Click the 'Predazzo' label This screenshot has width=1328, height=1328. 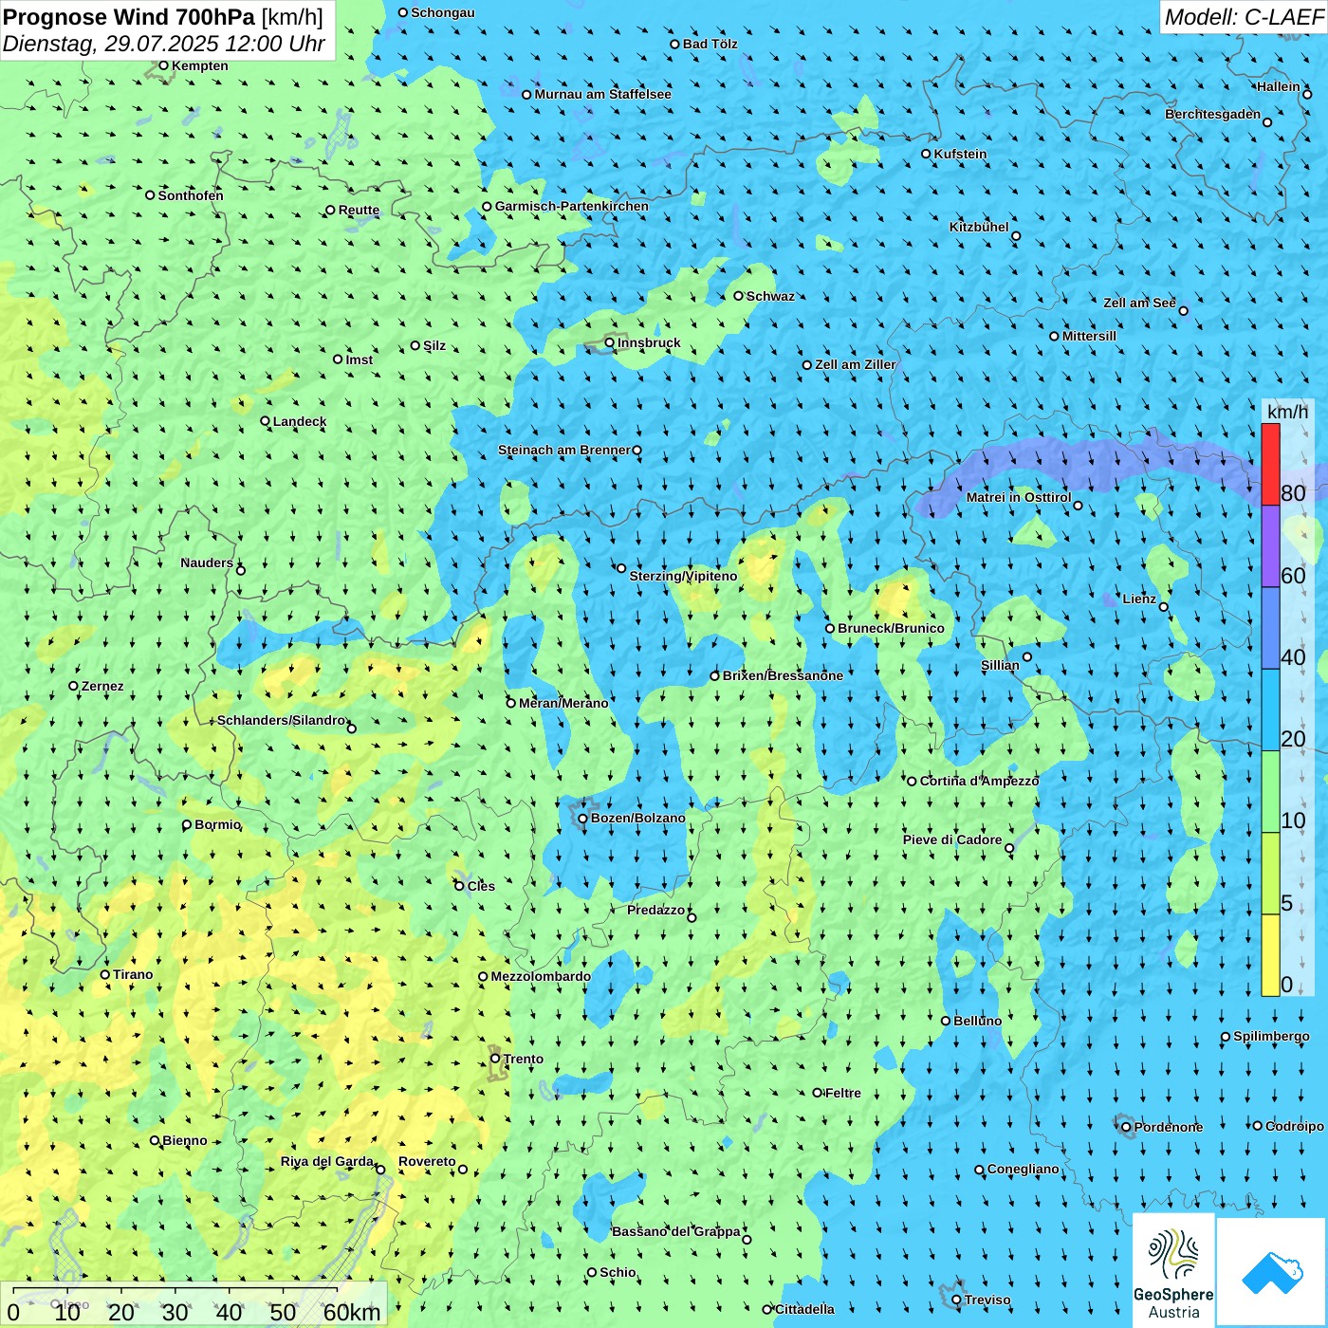(x=655, y=910)
